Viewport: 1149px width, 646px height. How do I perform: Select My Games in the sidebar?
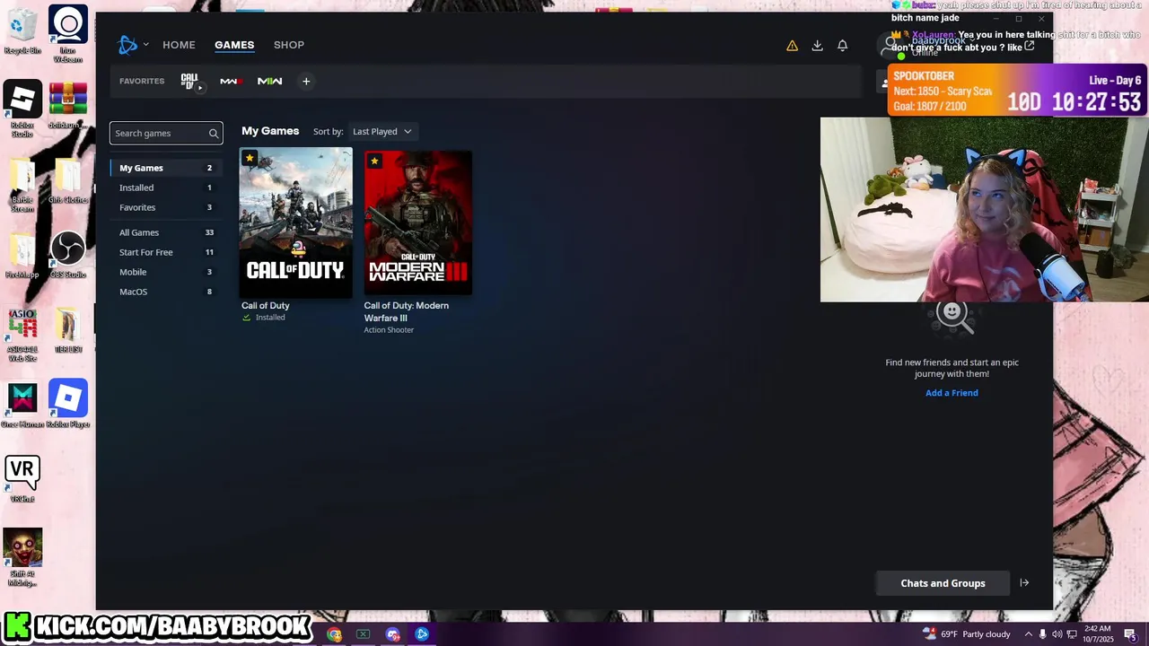point(166,168)
